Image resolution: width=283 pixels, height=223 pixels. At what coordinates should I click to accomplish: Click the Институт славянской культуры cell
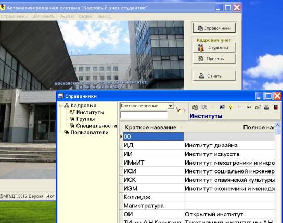click(229, 180)
